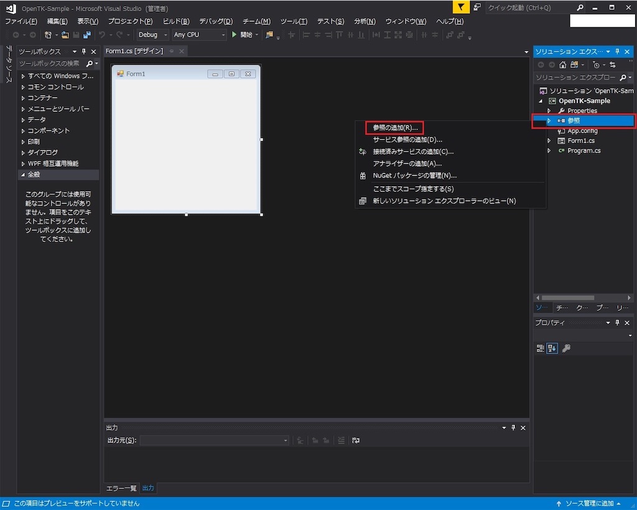Image resolution: width=637 pixels, height=510 pixels.
Task: Click the Solution Explorer search magnifier icon
Action: pyautogui.click(x=623, y=77)
